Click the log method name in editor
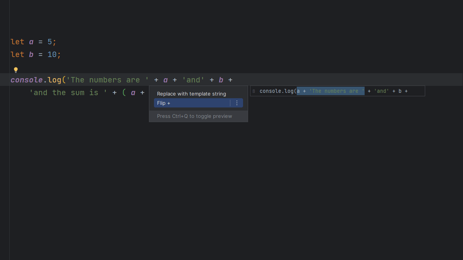The width and height of the screenshot is (463, 260). pyautogui.click(x=54, y=80)
